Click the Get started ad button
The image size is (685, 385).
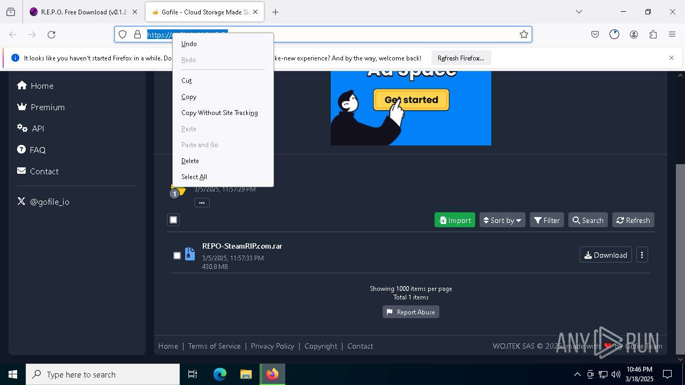click(411, 100)
